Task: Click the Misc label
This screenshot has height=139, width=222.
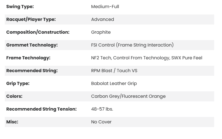Action: pyautogui.click(x=12, y=122)
